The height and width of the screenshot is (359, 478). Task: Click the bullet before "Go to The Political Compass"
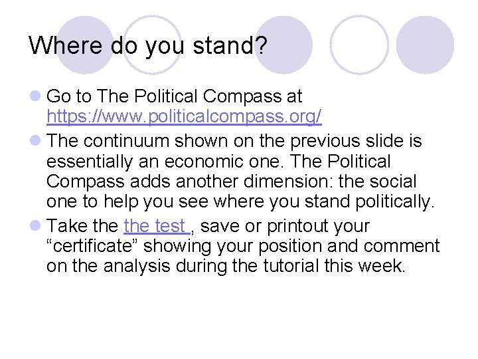tap(35, 96)
